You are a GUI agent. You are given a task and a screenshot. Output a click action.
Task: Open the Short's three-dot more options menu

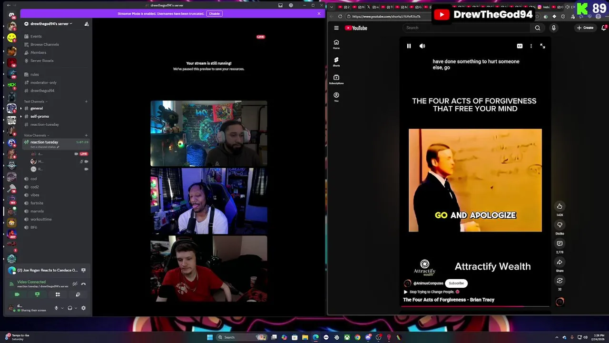tap(531, 46)
